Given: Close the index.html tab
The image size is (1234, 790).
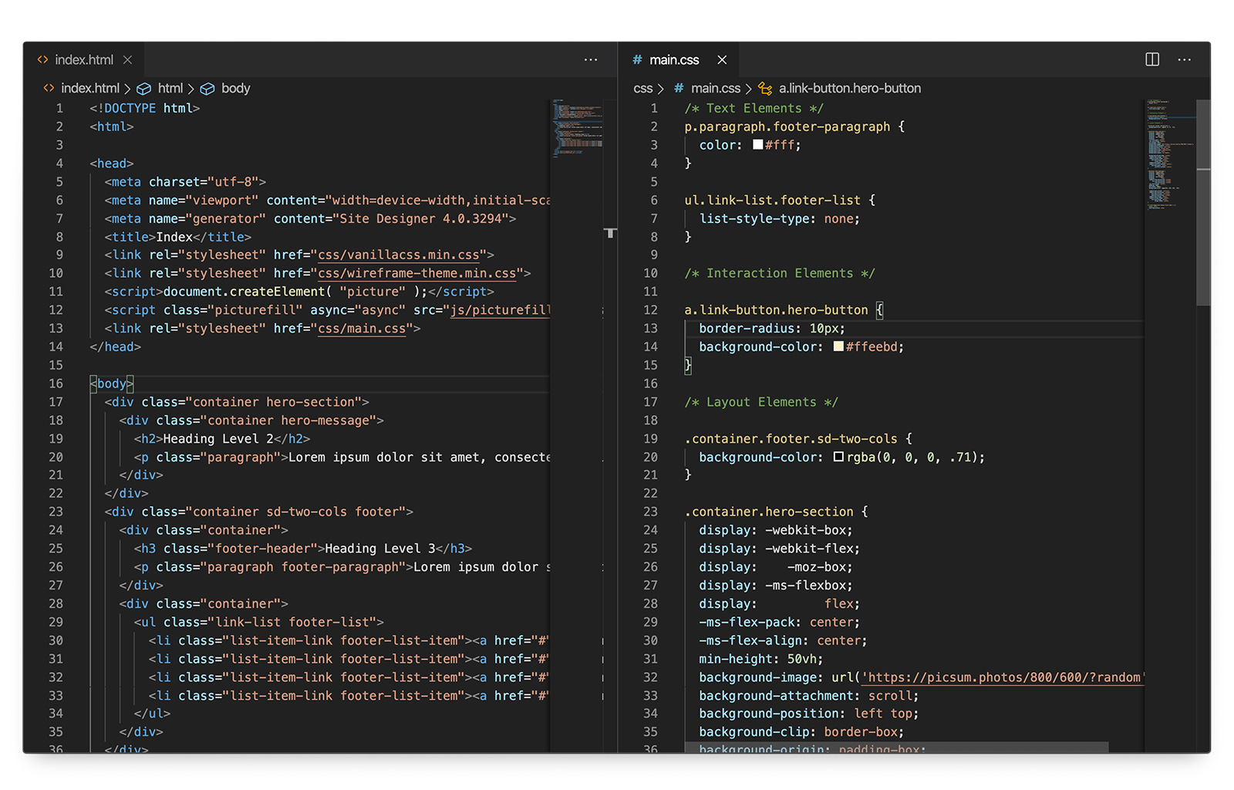Looking at the screenshot, I should click(128, 59).
